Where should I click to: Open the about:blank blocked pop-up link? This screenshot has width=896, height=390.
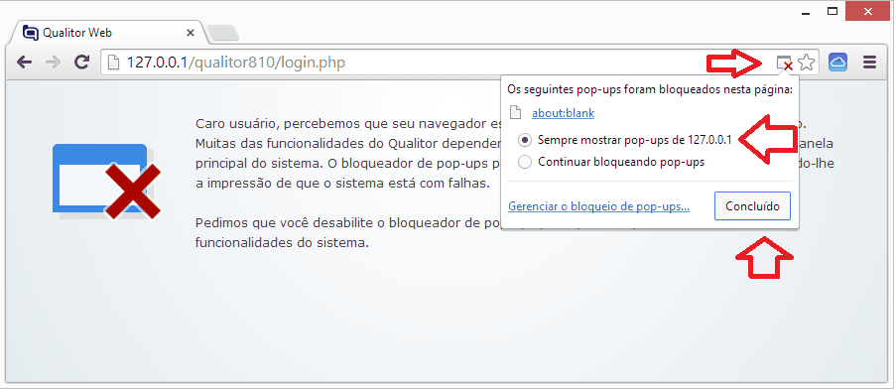pos(564,113)
